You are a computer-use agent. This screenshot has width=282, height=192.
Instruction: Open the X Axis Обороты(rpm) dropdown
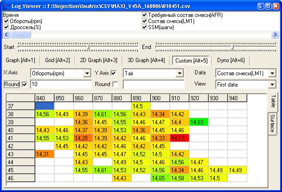pyautogui.click(x=86, y=73)
